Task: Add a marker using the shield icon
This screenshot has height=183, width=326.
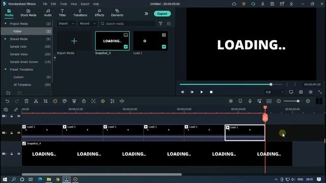Action: pyautogui.click(x=240, y=101)
